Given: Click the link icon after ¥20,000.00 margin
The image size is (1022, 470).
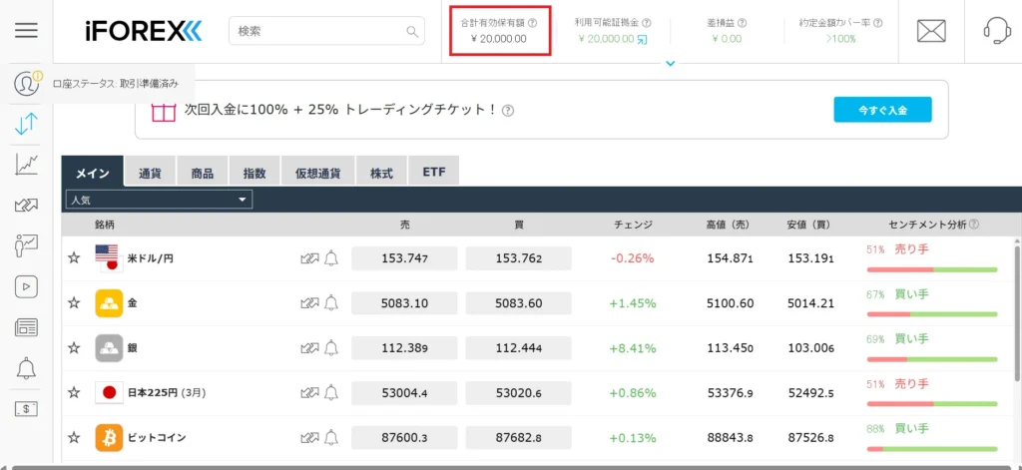Looking at the screenshot, I should pos(642,39).
